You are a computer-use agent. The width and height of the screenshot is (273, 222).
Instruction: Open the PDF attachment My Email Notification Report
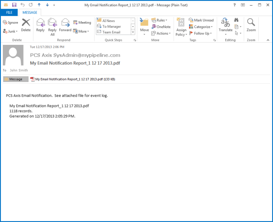point(73,79)
